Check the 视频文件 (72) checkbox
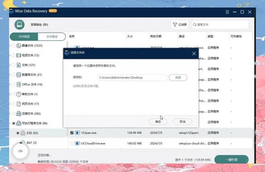The height and width of the screenshot is (172, 265). (x=14, y=55)
